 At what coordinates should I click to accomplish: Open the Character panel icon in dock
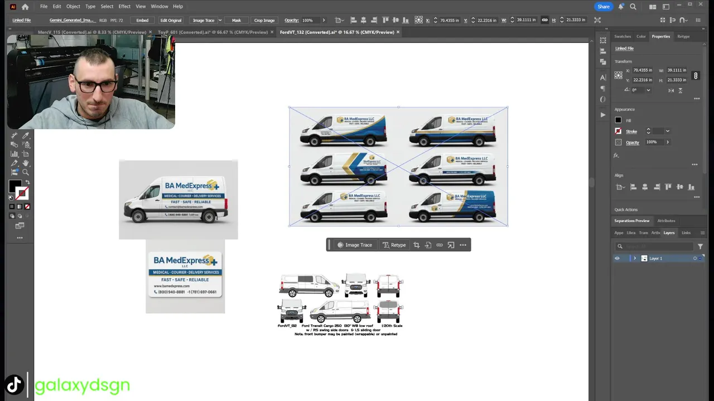[603, 77]
